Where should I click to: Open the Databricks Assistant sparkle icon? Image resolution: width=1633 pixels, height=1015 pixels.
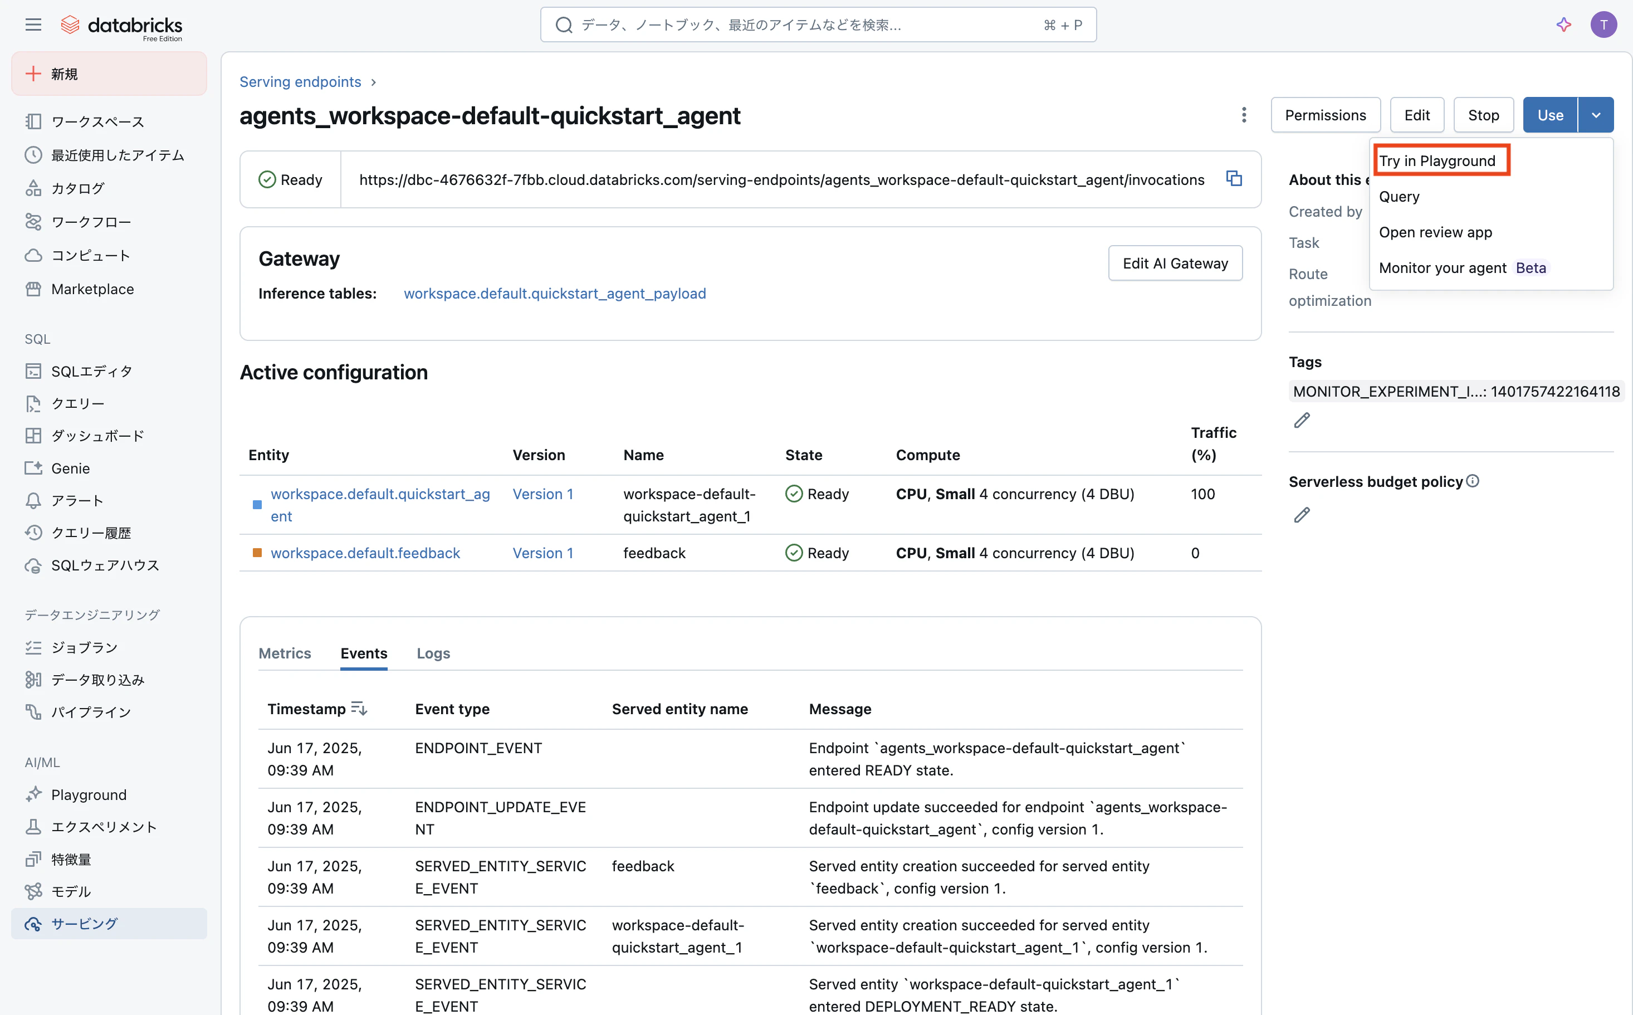pyautogui.click(x=1564, y=25)
